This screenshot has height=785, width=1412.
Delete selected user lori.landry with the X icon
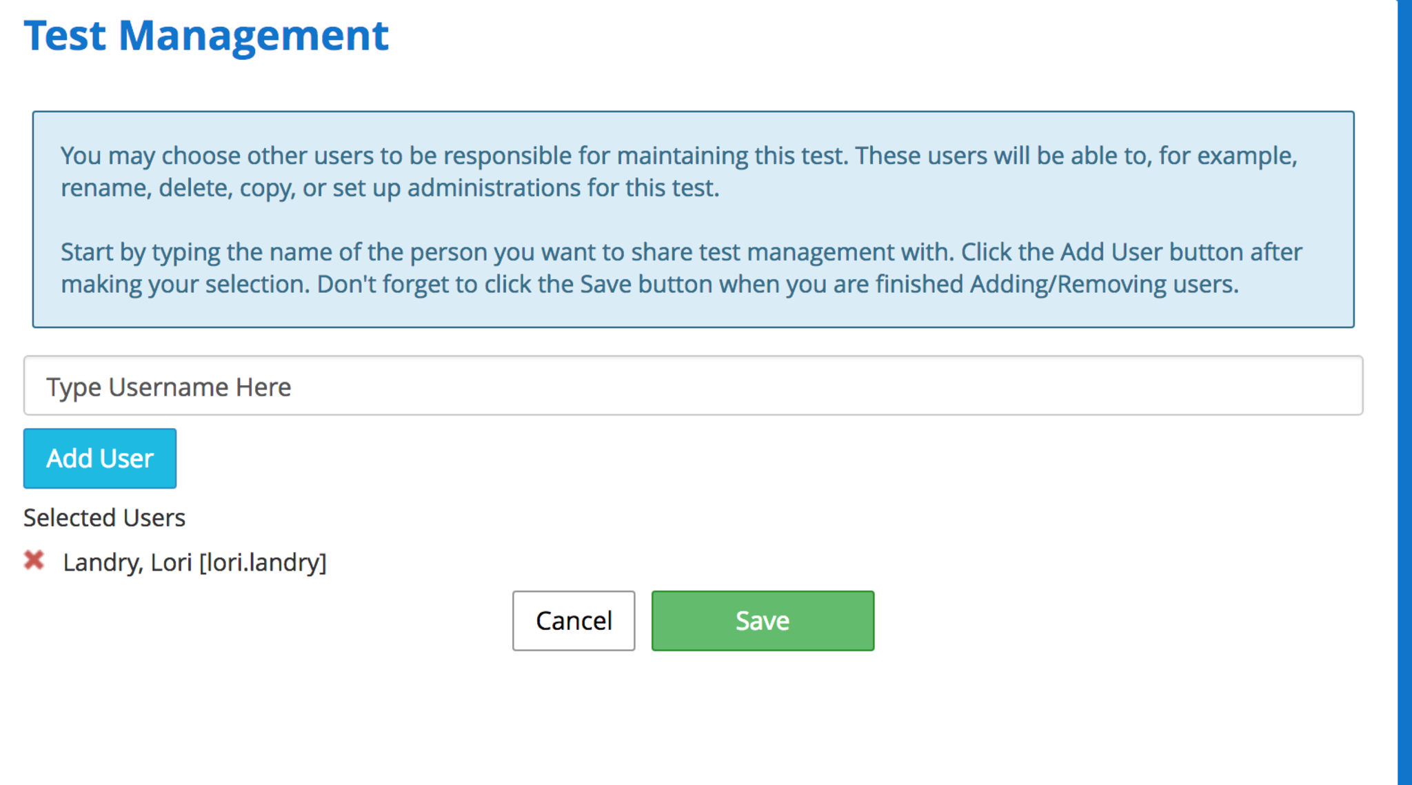point(34,560)
